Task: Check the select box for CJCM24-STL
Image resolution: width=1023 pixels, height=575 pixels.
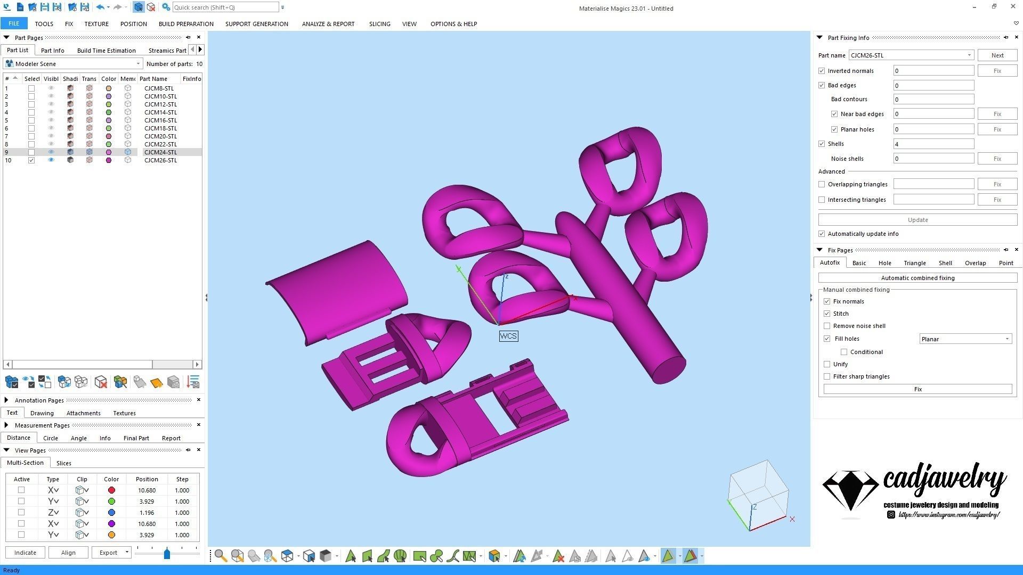Action: pyautogui.click(x=31, y=152)
